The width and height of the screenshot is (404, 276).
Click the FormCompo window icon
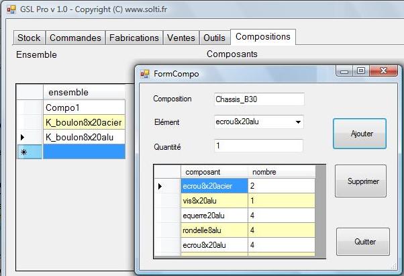(x=145, y=74)
